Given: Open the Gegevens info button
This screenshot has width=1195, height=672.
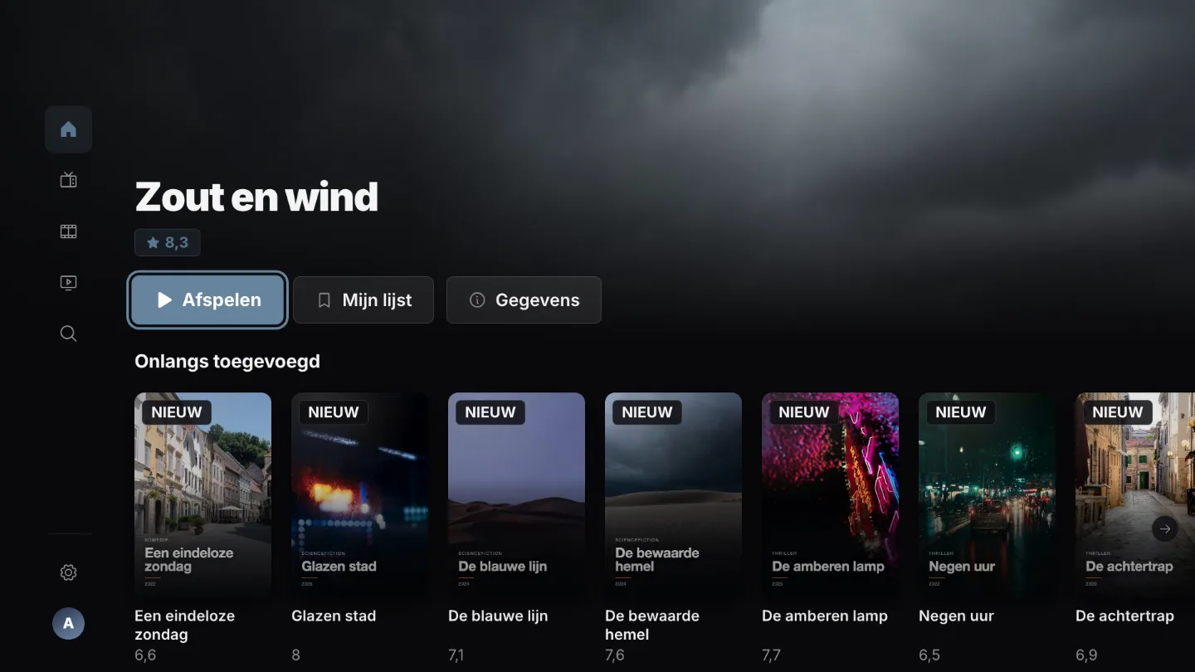Looking at the screenshot, I should click(524, 300).
